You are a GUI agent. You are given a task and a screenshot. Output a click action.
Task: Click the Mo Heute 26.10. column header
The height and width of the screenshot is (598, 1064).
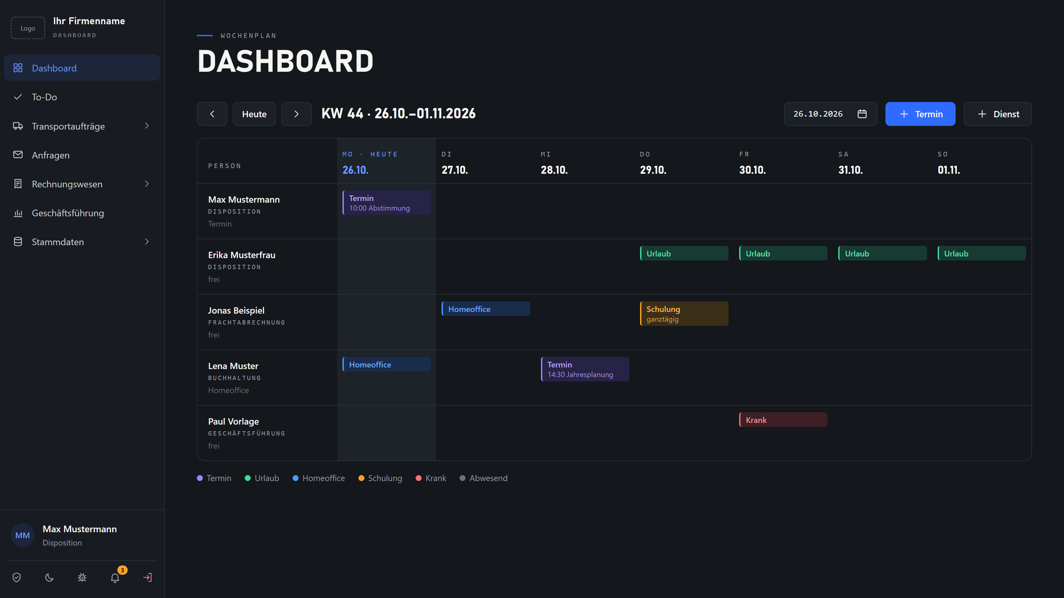pyautogui.click(x=387, y=161)
